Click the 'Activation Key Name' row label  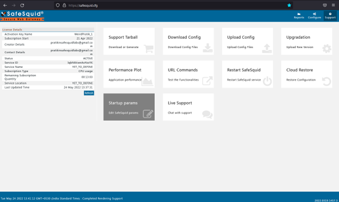(18, 34)
